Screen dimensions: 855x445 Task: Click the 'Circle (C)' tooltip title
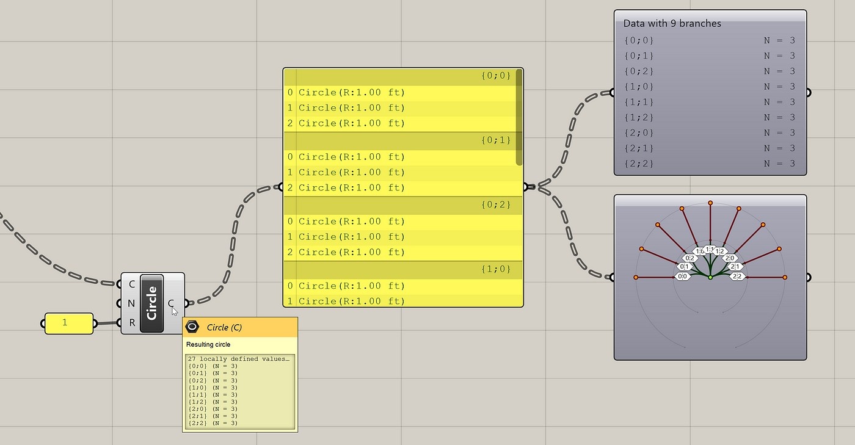pos(224,327)
